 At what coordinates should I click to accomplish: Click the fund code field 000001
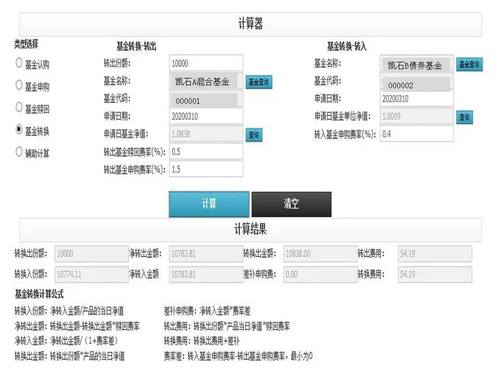pos(206,100)
